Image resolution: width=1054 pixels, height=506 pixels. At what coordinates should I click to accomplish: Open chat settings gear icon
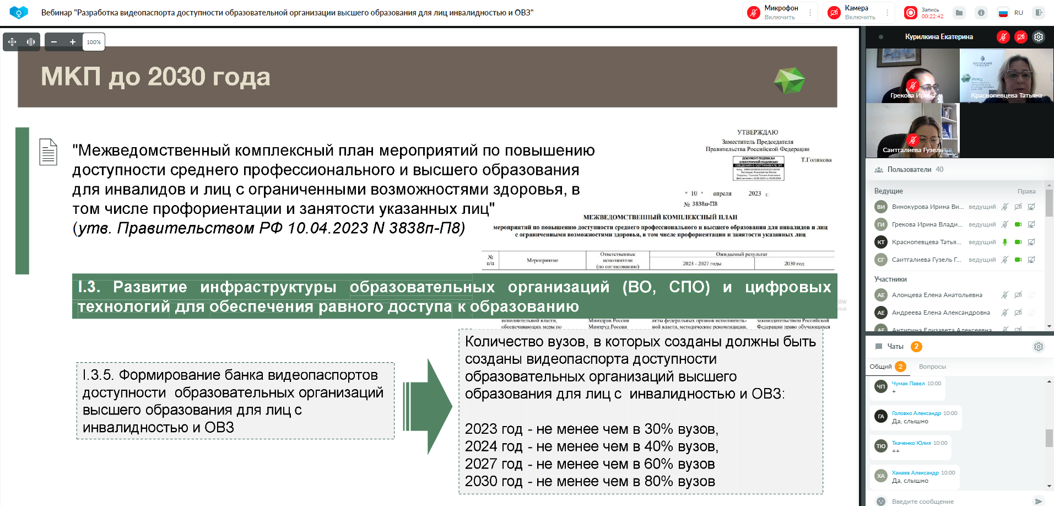1039,347
